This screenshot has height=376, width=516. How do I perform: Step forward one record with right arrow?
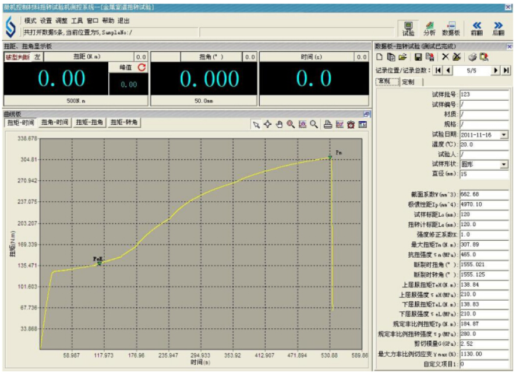point(495,70)
